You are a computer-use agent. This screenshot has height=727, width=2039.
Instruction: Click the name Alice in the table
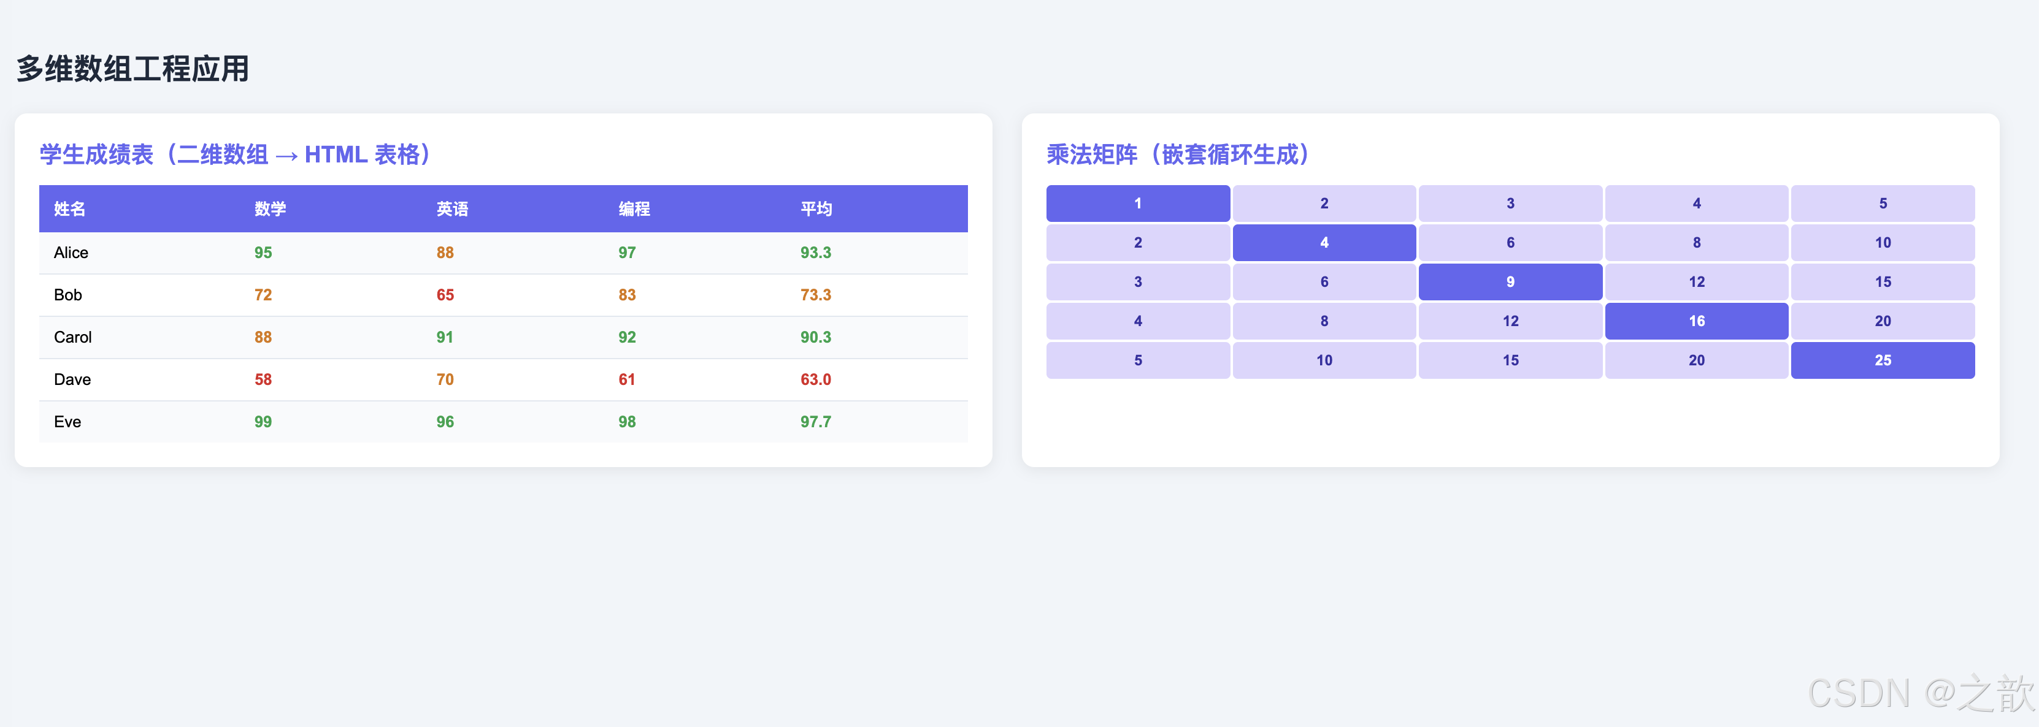pos(71,253)
